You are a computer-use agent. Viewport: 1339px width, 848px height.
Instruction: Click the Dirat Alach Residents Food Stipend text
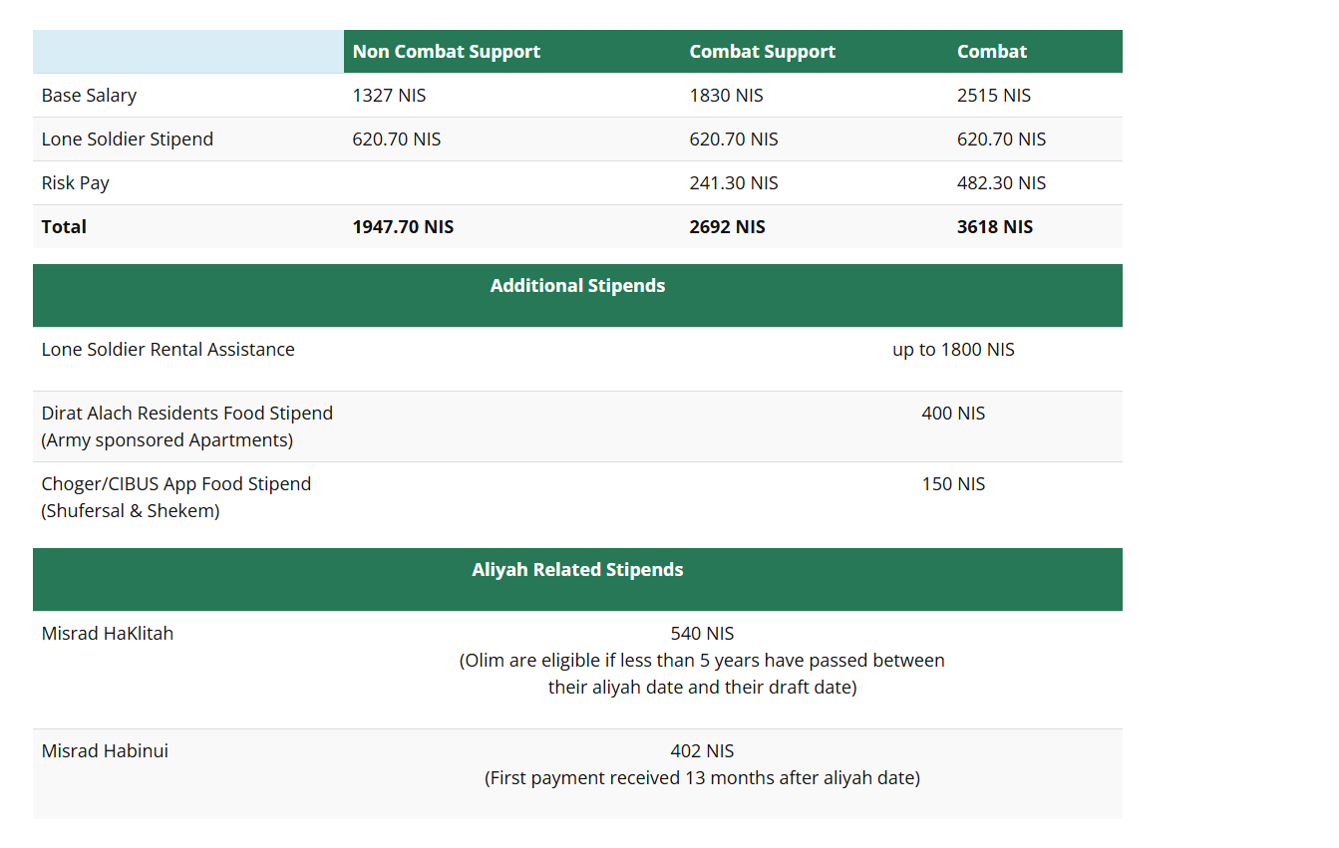(186, 414)
